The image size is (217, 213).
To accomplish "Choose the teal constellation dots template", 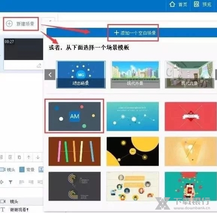I will pos(133,116).
